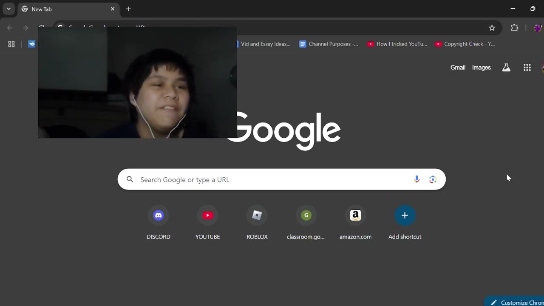Open the tab groups grid icon
544x306 pixels.
coord(11,44)
